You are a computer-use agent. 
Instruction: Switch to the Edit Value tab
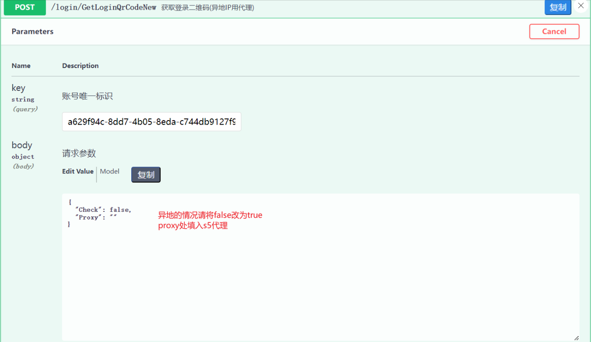pos(78,171)
